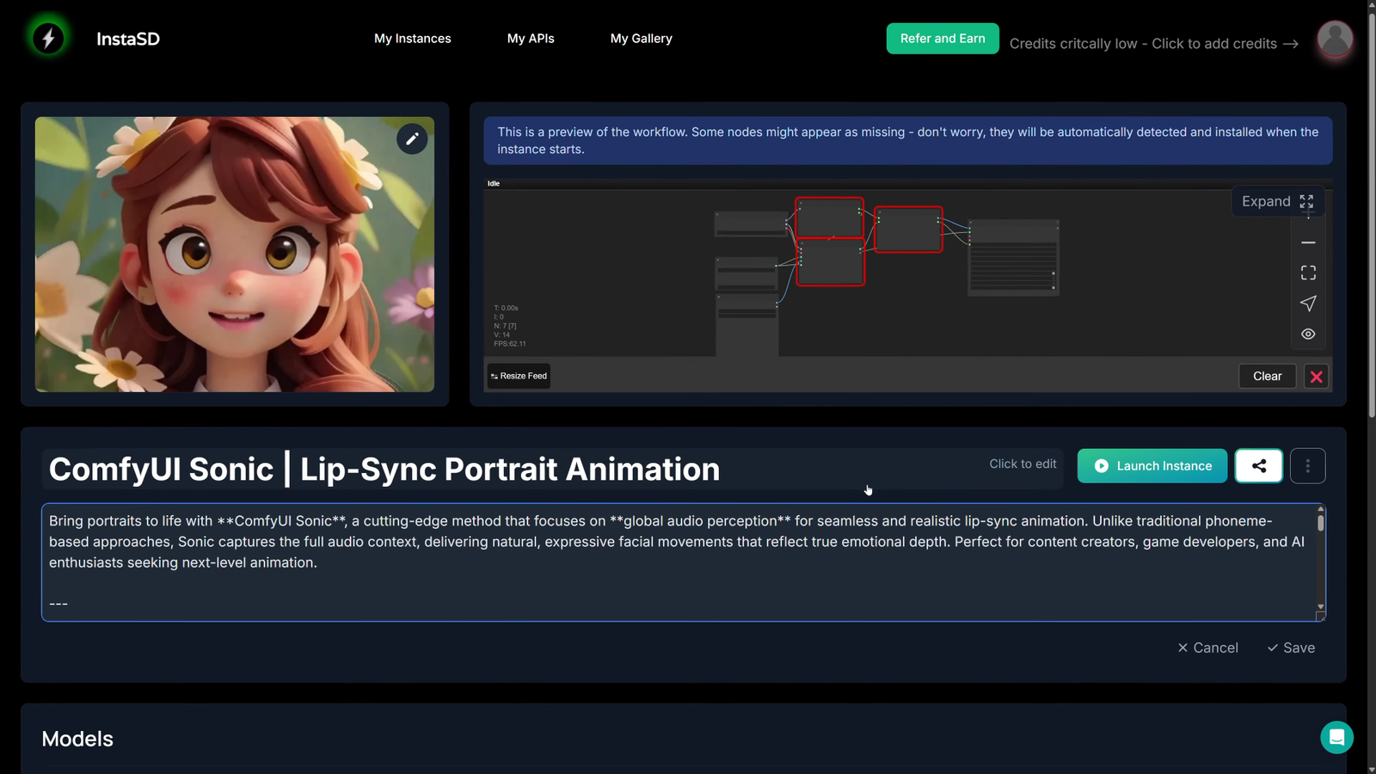
Task: Click the Resize Feed button
Action: coord(519,376)
